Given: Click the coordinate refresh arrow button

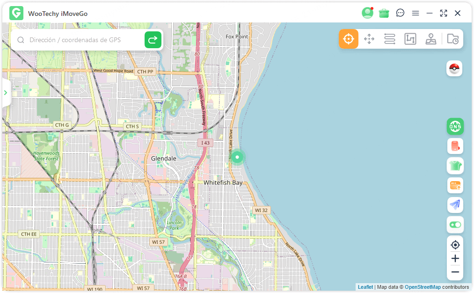Looking at the screenshot, I should coord(152,40).
